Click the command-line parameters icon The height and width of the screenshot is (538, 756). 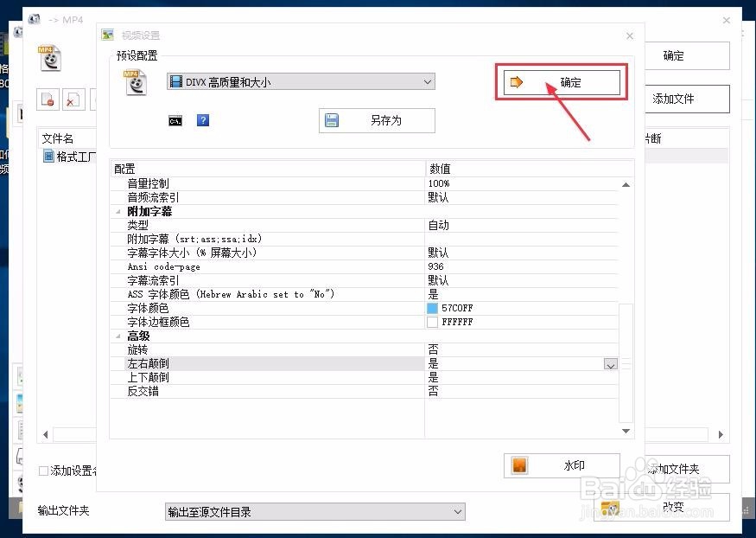click(x=175, y=121)
